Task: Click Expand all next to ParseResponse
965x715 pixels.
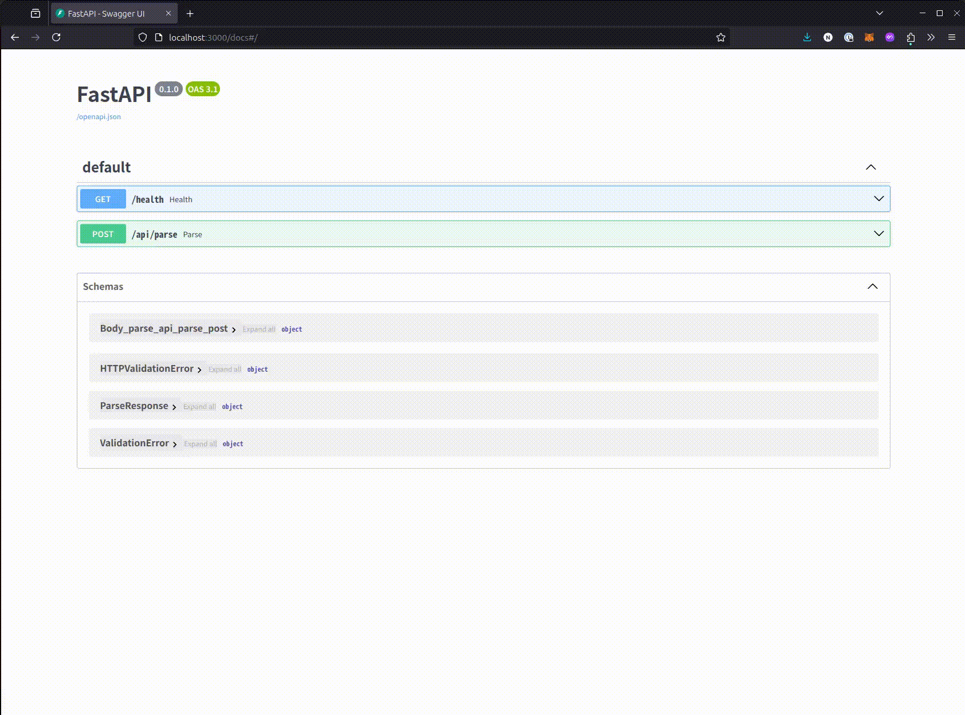Action: click(x=199, y=407)
